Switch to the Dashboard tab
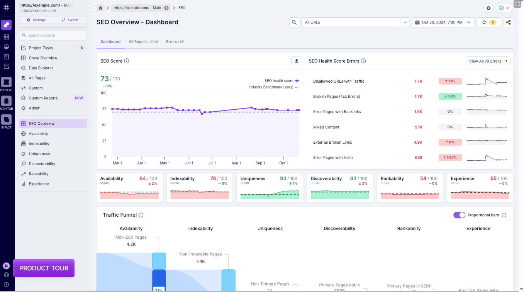 (110, 42)
